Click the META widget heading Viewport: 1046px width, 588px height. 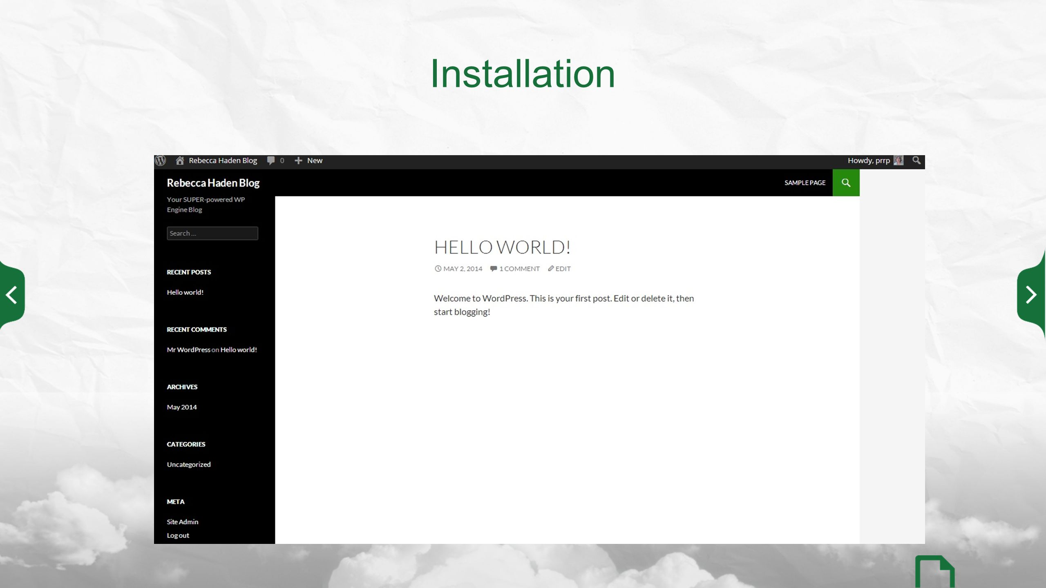[x=175, y=502]
